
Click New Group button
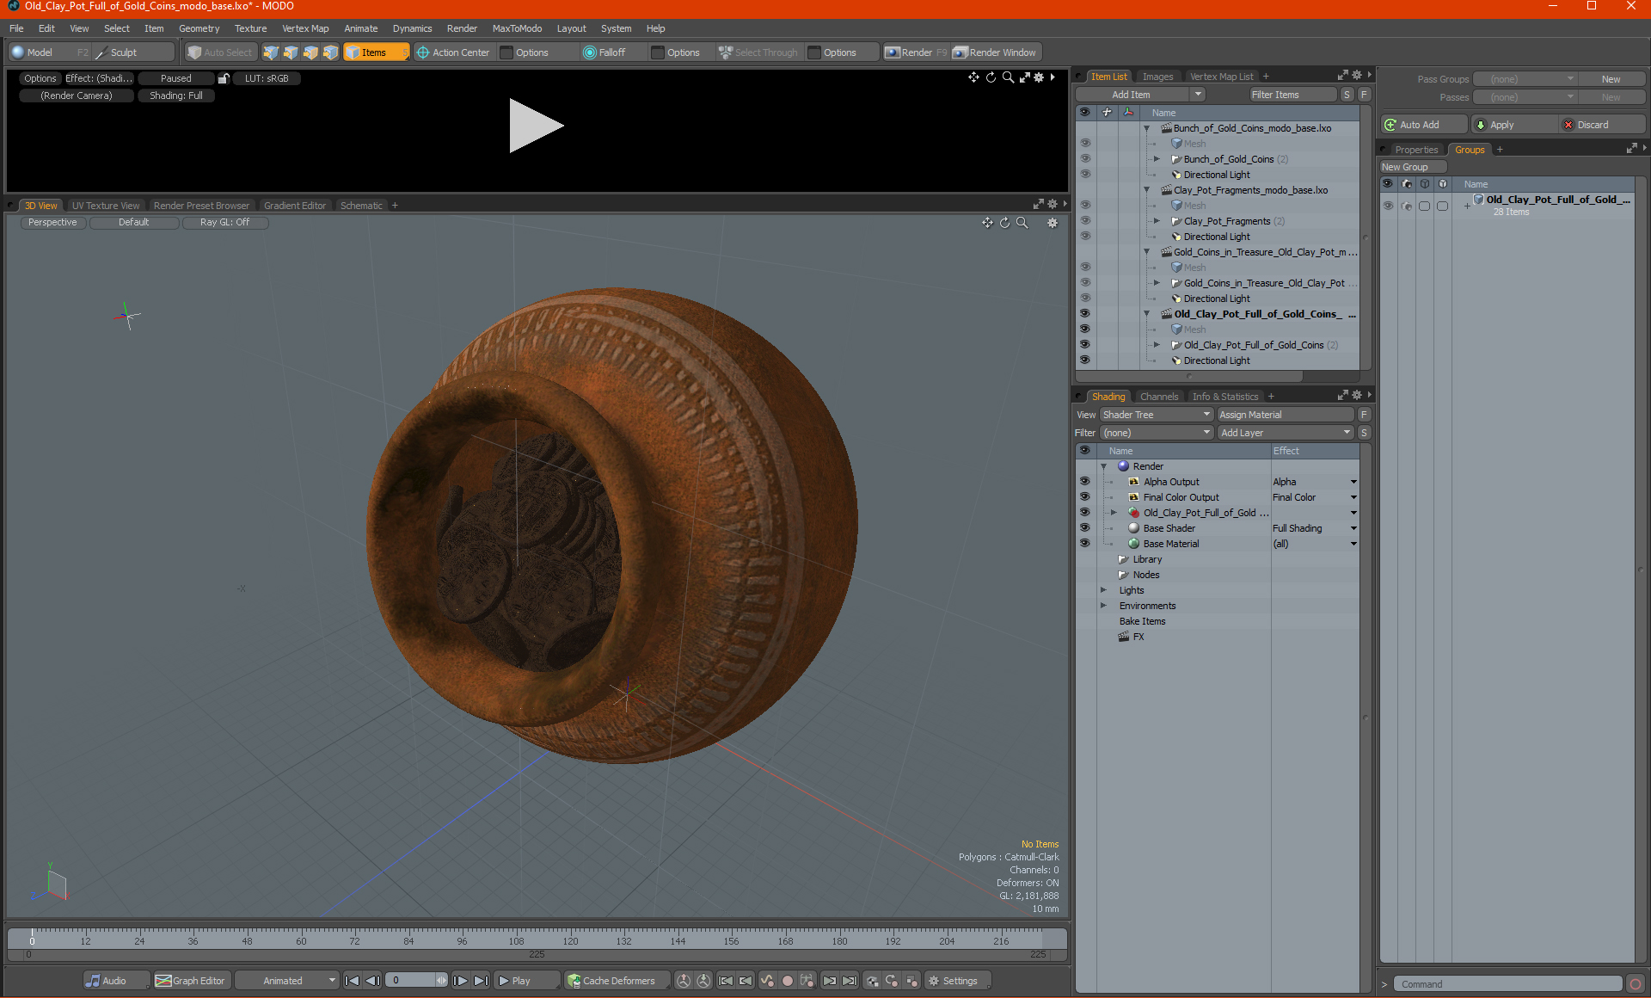click(x=1413, y=167)
